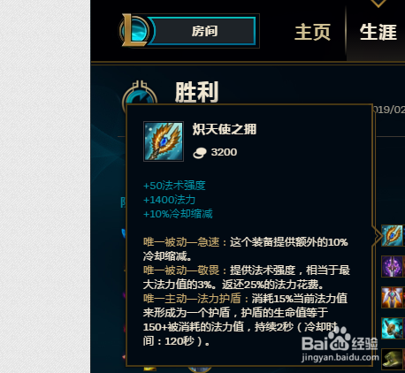Click the match date at right edge
Viewport: 405px width, 373px height.
click(389, 110)
